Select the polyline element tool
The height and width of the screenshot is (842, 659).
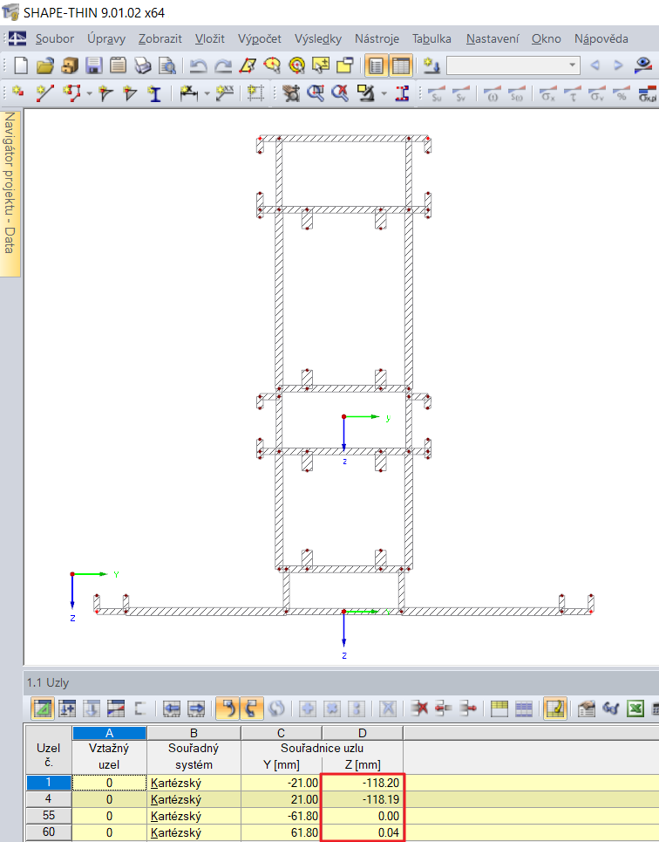pyautogui.click(x=71, y=92)
